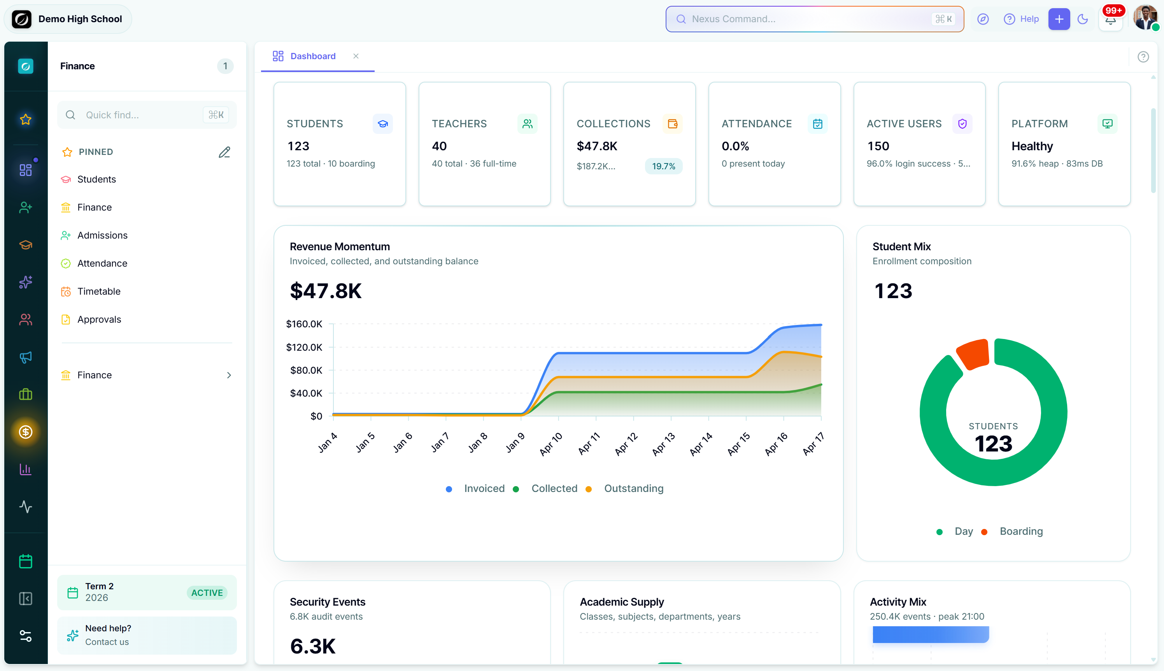Collapse the sidebar panel using the rail icon
The height and width of the screenshot is (671, 1164).
coord(26,599)
